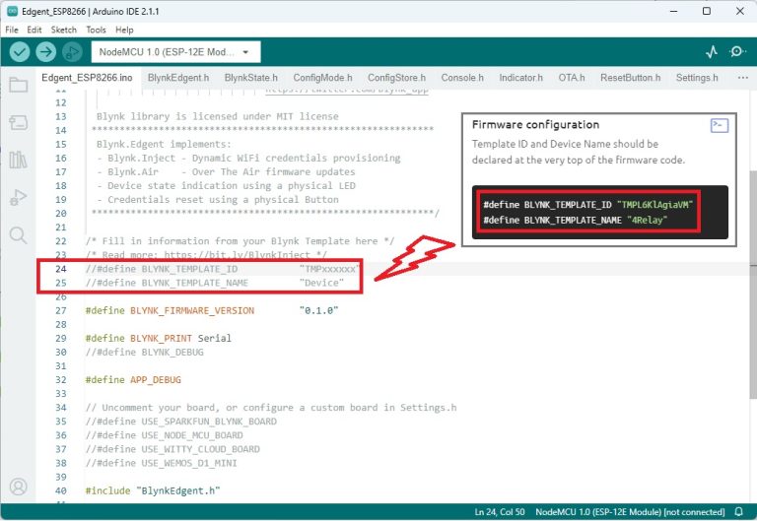This screenshot has width=757, height=521.
Task: Show notifications via status bar bell
Action: tap(738, 512)
